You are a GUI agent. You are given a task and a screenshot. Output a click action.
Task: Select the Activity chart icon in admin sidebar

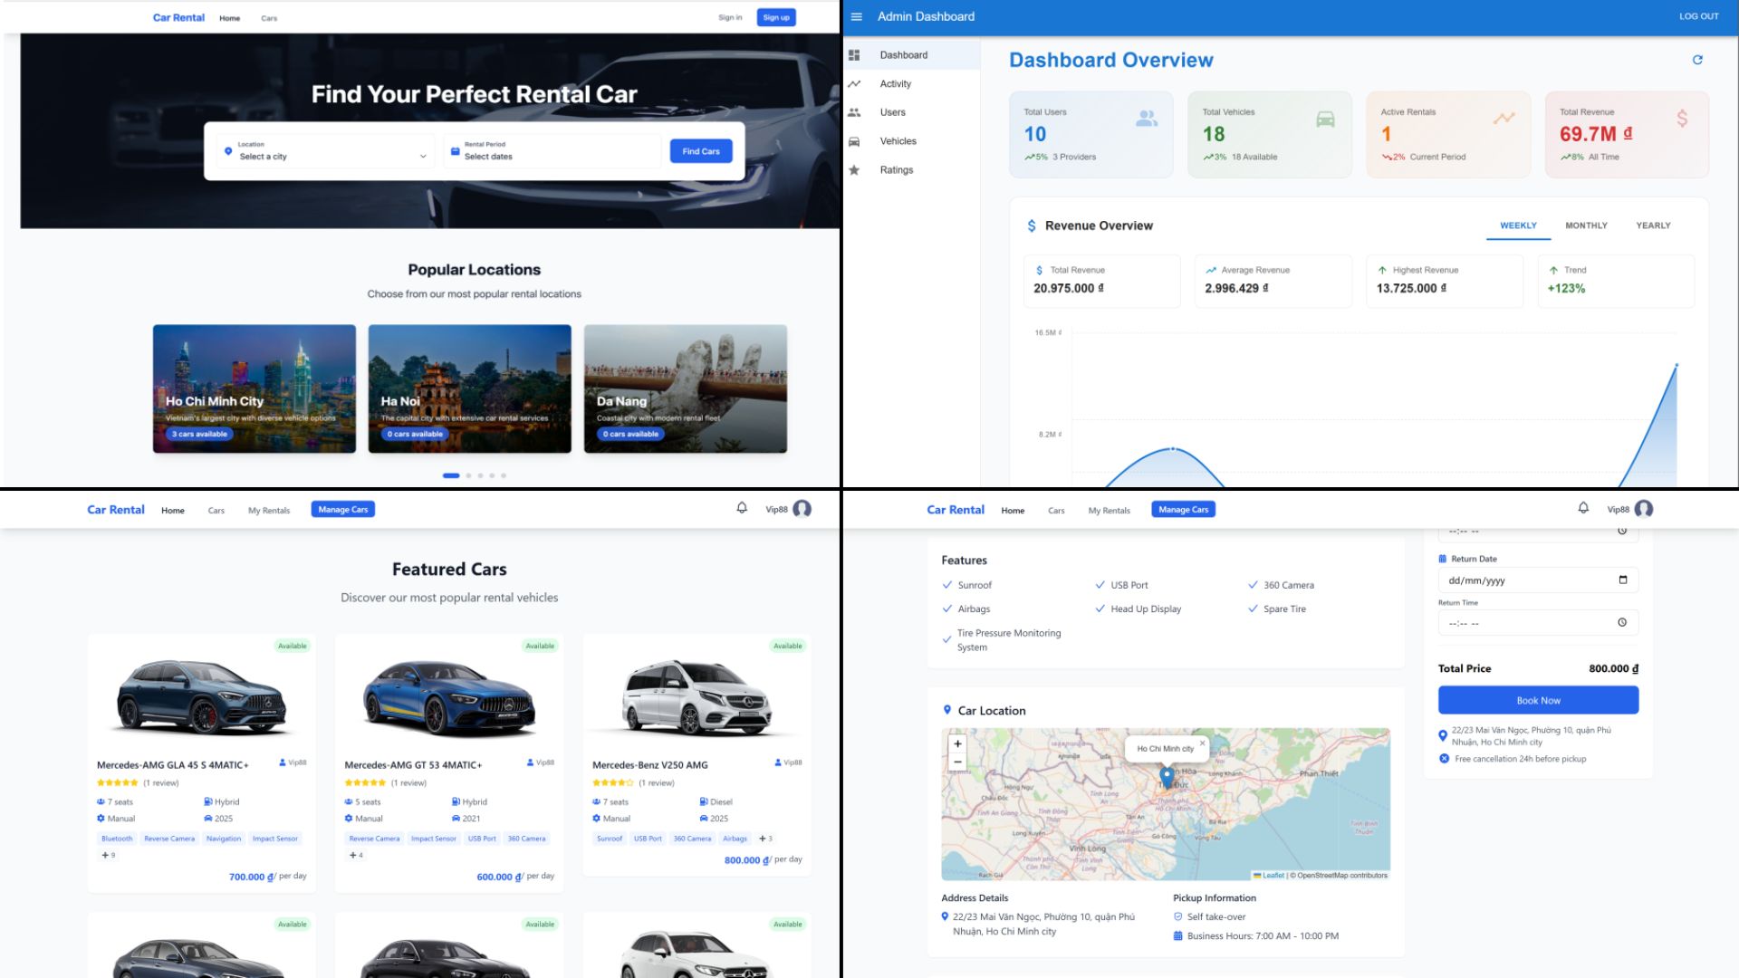[x=856, y=83]
